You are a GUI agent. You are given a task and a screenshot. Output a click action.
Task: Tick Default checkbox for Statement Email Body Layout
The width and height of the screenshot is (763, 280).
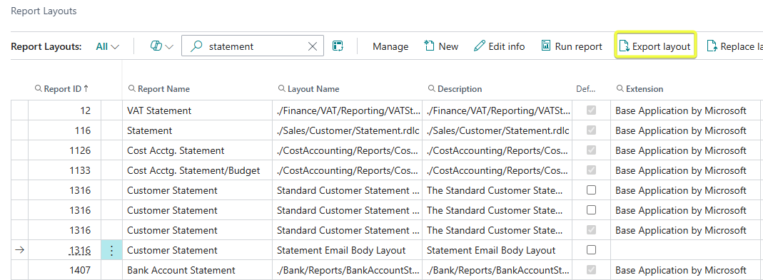pos(591,250)
